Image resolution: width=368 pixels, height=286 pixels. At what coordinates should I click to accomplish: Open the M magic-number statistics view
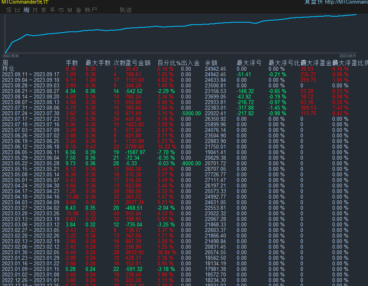70,10
